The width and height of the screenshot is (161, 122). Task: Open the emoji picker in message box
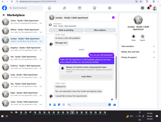[109, 105]
